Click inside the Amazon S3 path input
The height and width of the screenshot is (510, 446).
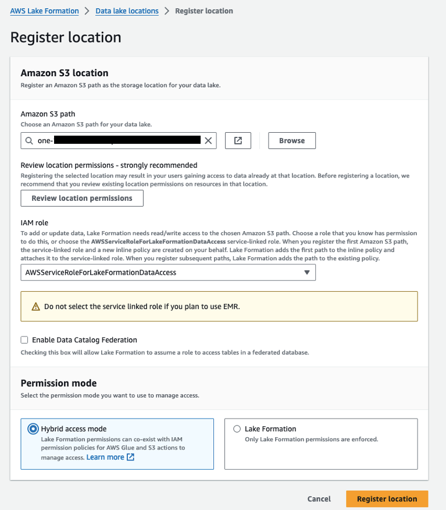coord(116,140)
